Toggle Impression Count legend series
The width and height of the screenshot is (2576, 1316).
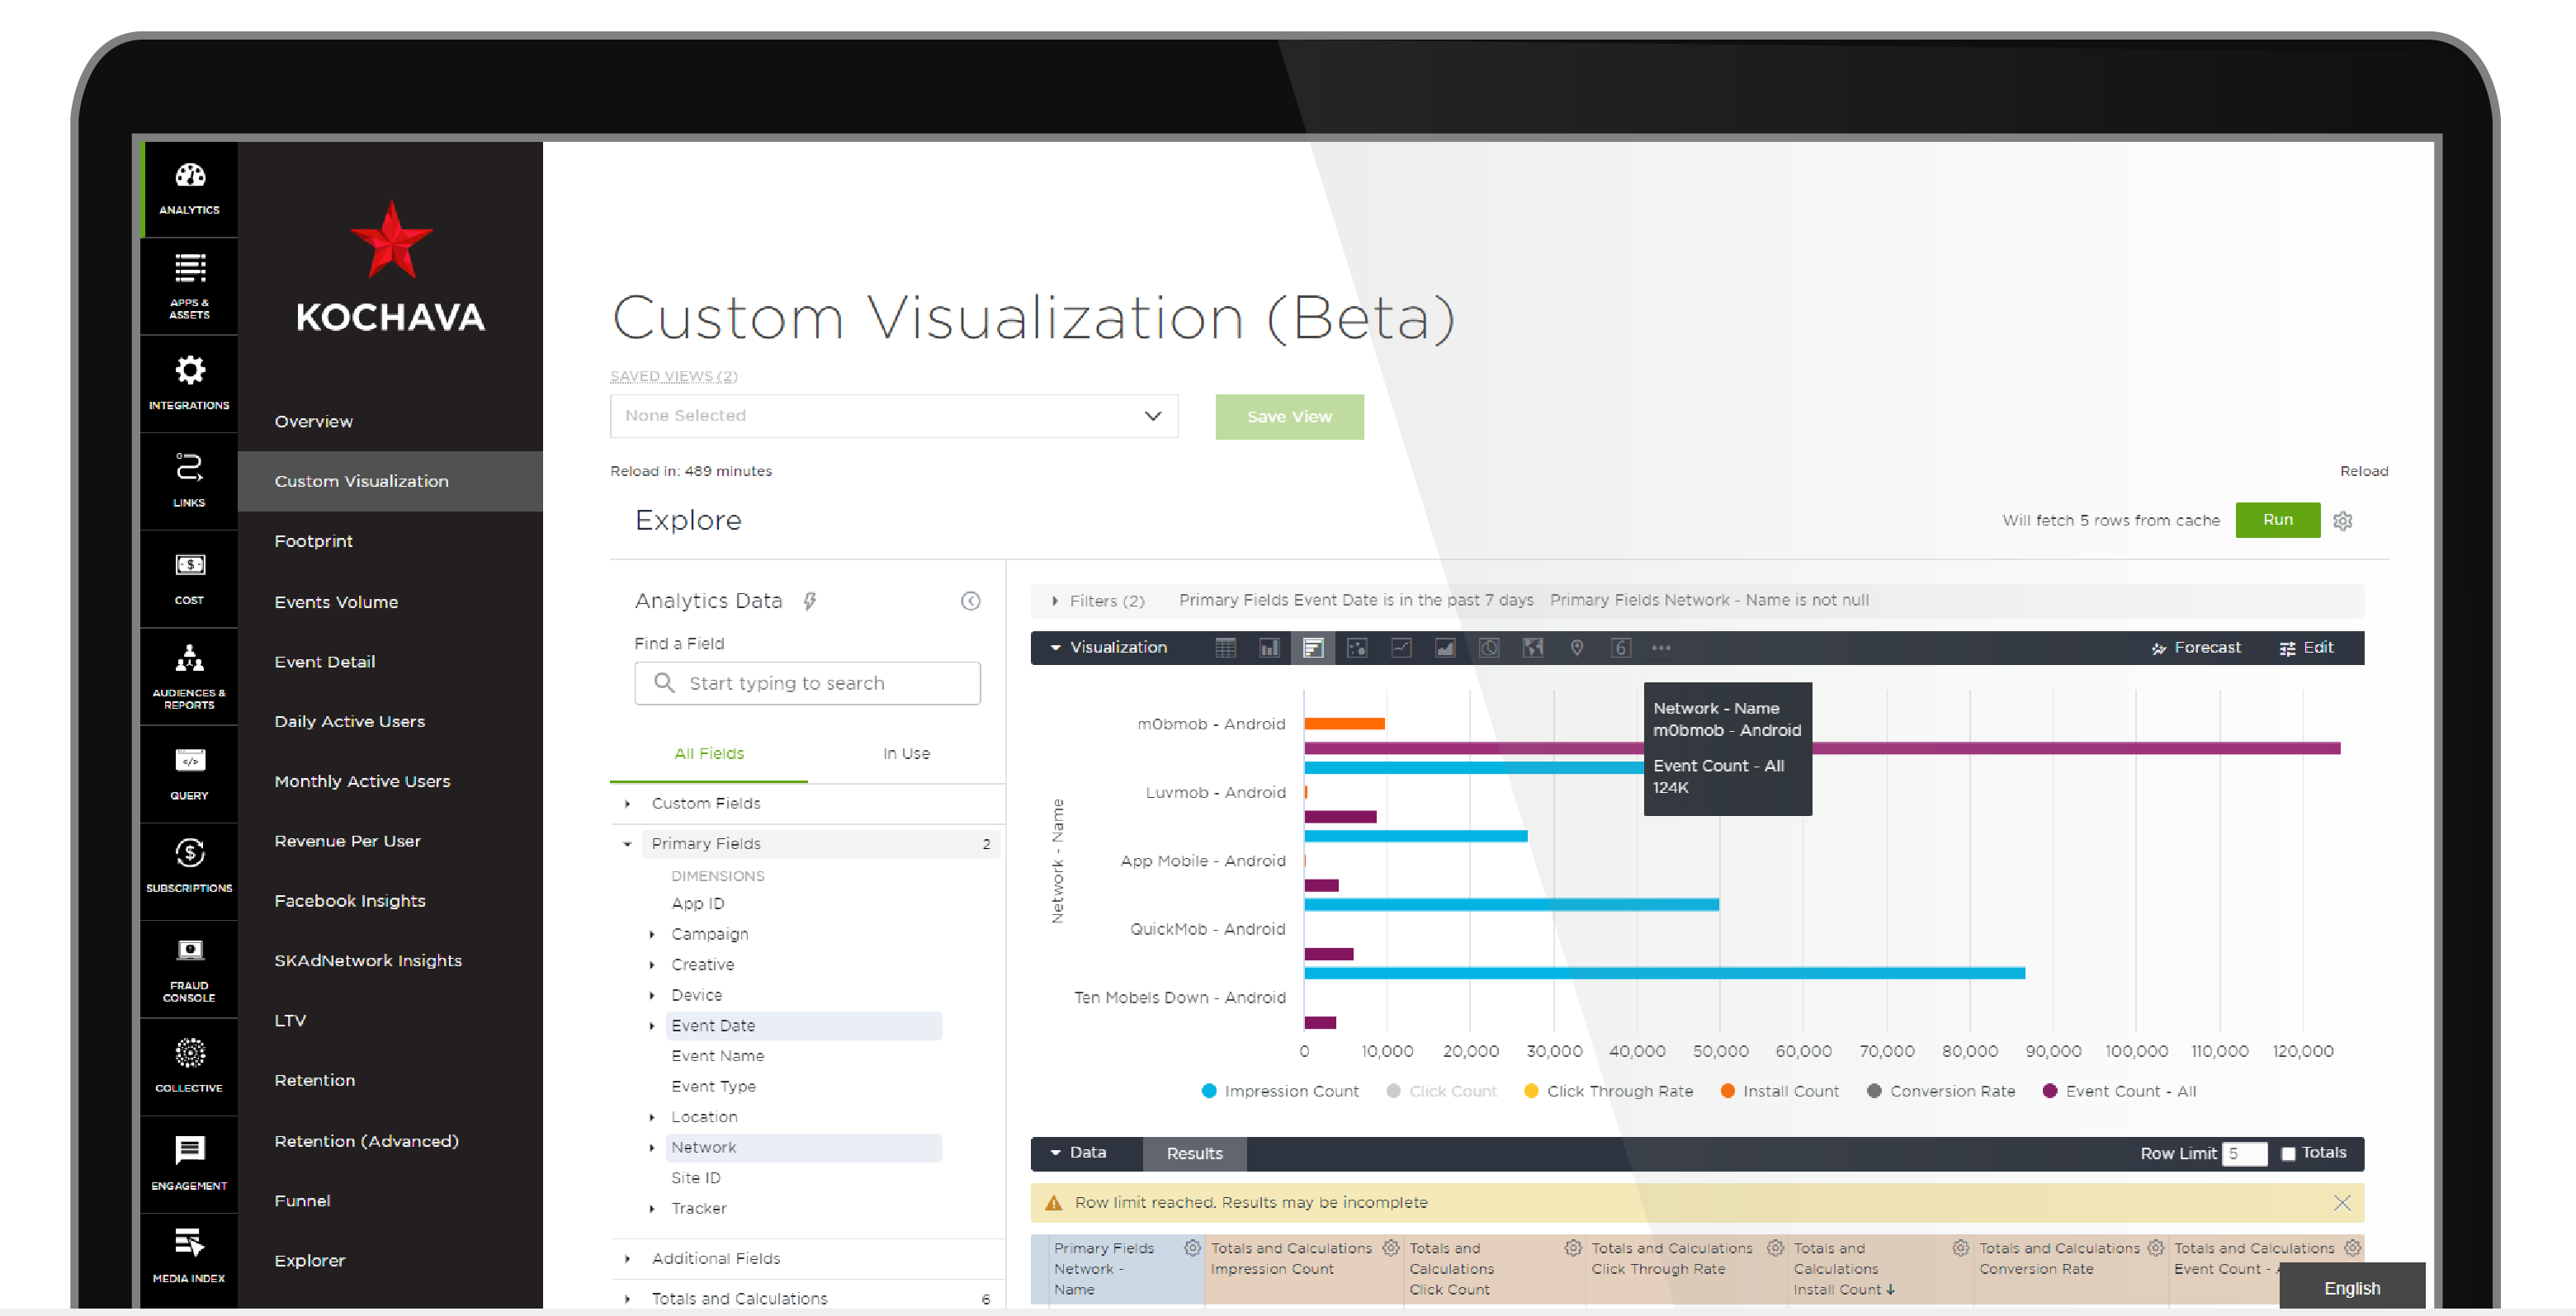pyautogui.click(x=1280, y=1091)
